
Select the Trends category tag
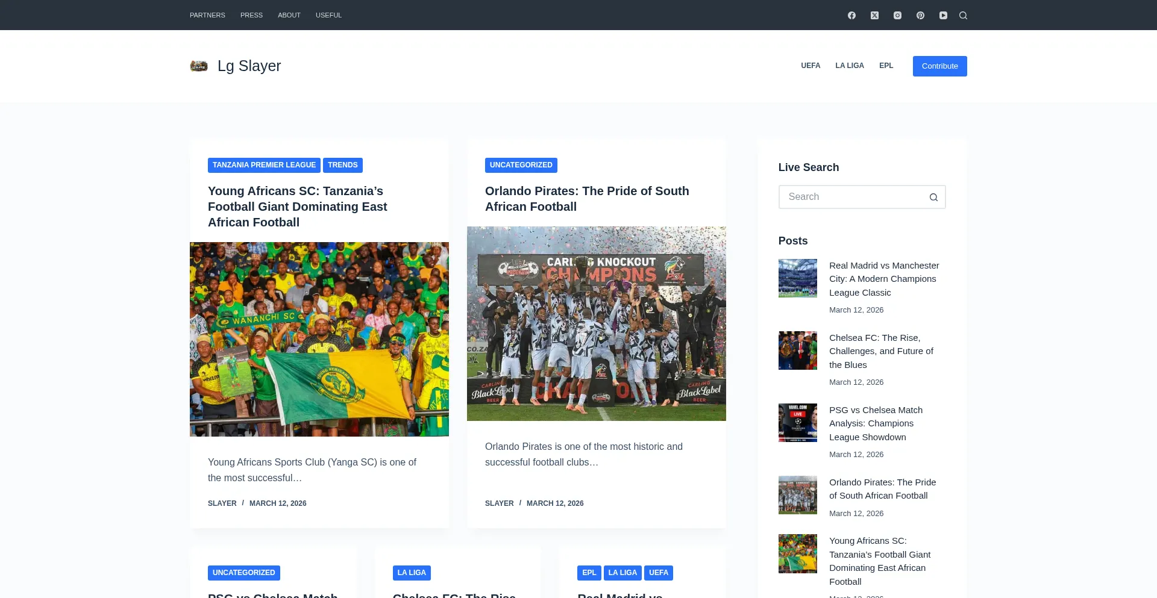click(x=343, y=165)
